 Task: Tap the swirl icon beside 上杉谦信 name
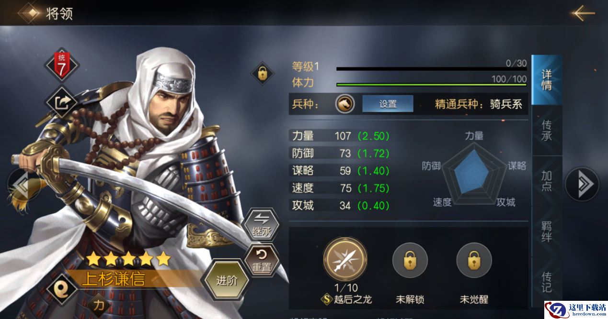(62, 288)
